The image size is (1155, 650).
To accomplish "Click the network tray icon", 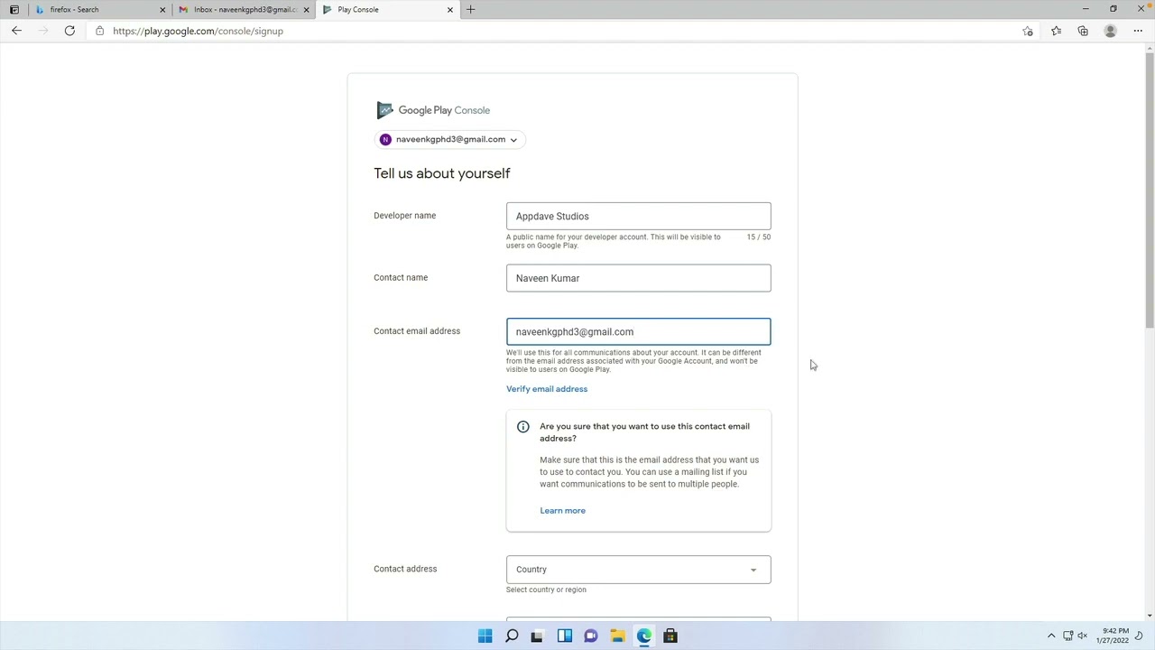I will point(1068,636).
